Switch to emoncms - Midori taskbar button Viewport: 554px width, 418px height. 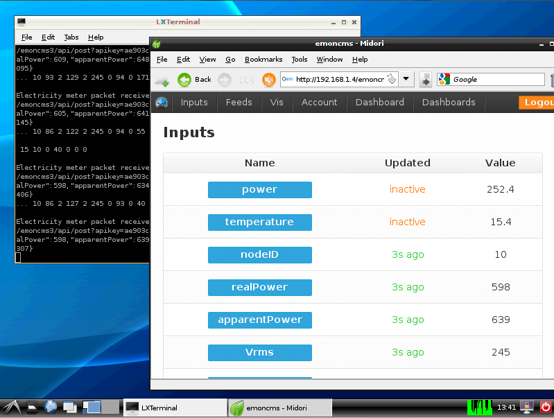click(280, 408)
